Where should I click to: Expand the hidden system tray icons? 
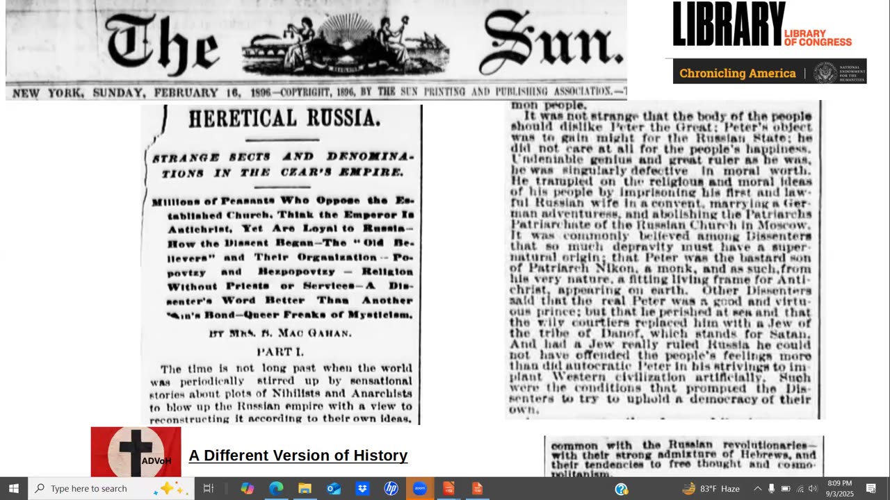point(758,489)
